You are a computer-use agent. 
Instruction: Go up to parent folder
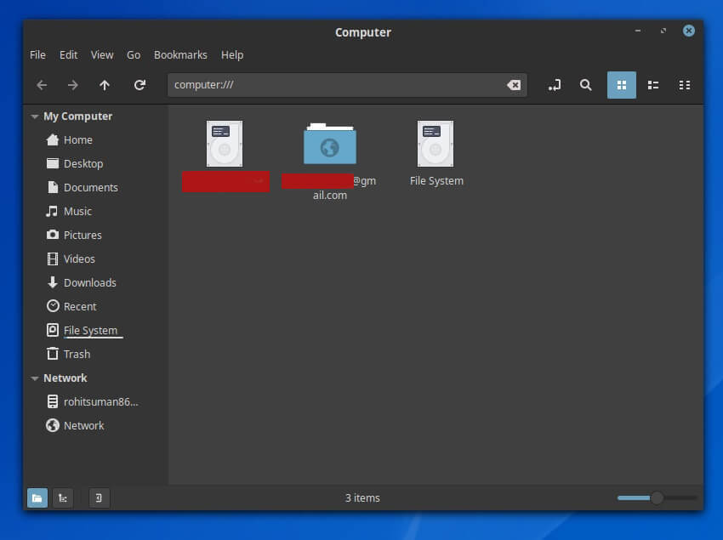[105, 85]
